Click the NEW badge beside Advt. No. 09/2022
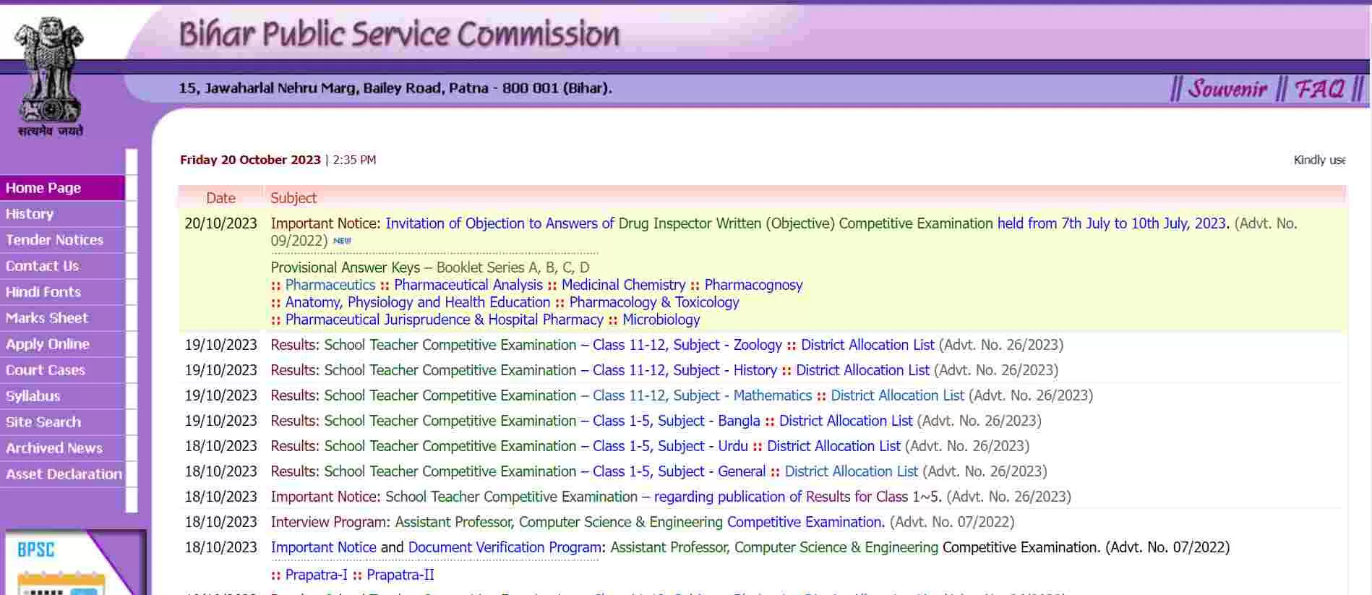 pyautogui.click(x=342, y=241)
